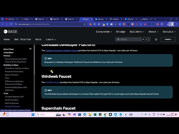
Task: Open the thirdweb Faucet link
Action: point(53,82)
